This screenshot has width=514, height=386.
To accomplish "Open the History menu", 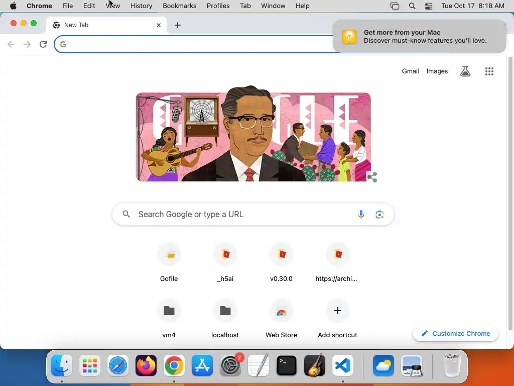I will 141,6.
